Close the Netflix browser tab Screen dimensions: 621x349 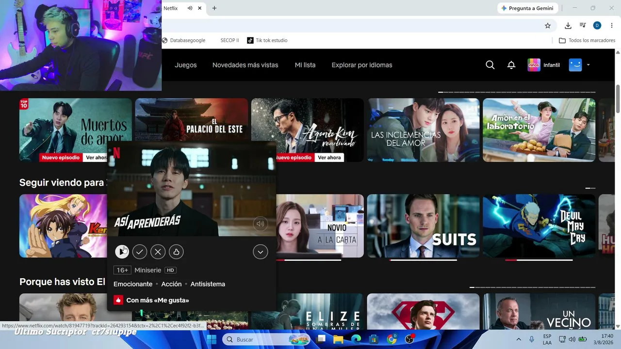pos(200,8)
